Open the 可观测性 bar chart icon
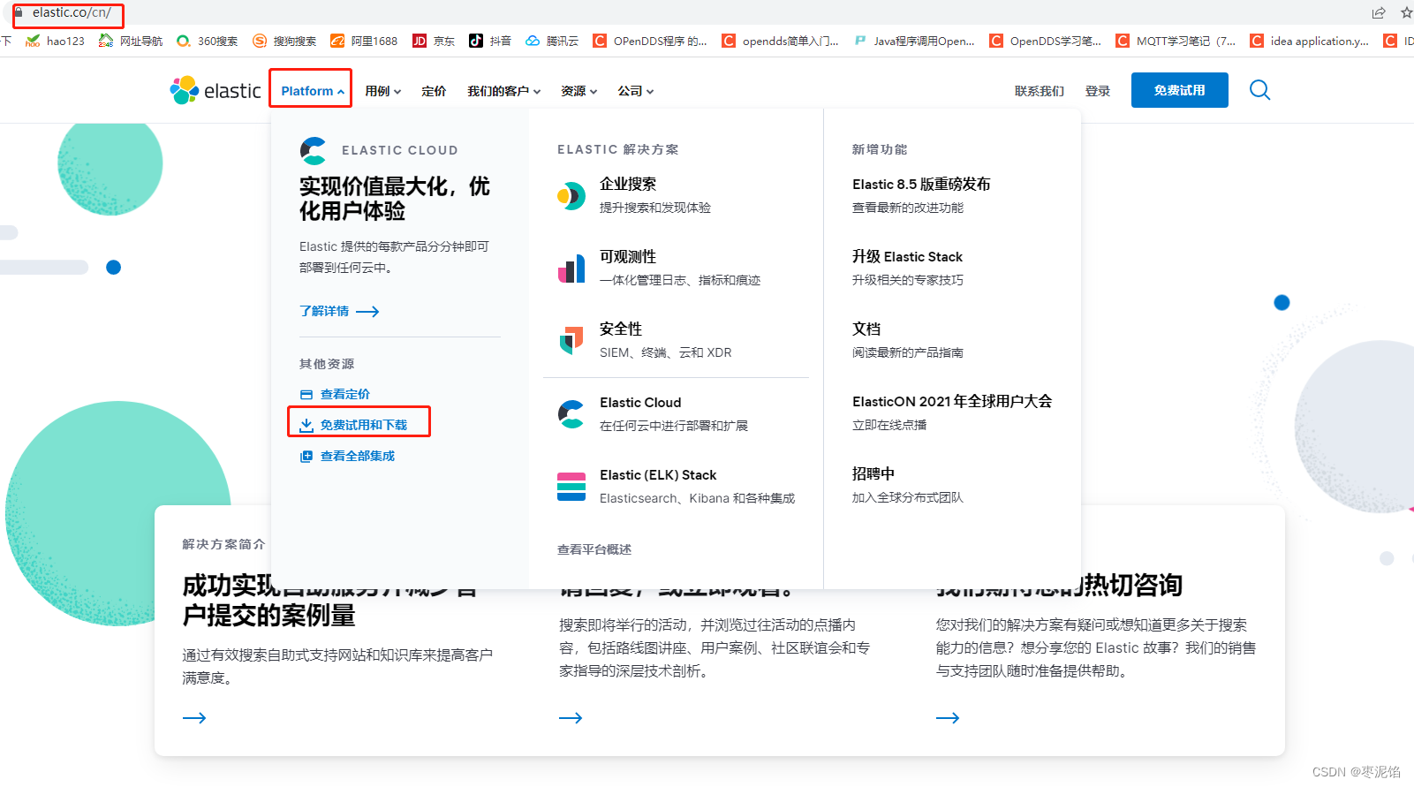This screenshot has width=1414, height=787. point(571,268)
